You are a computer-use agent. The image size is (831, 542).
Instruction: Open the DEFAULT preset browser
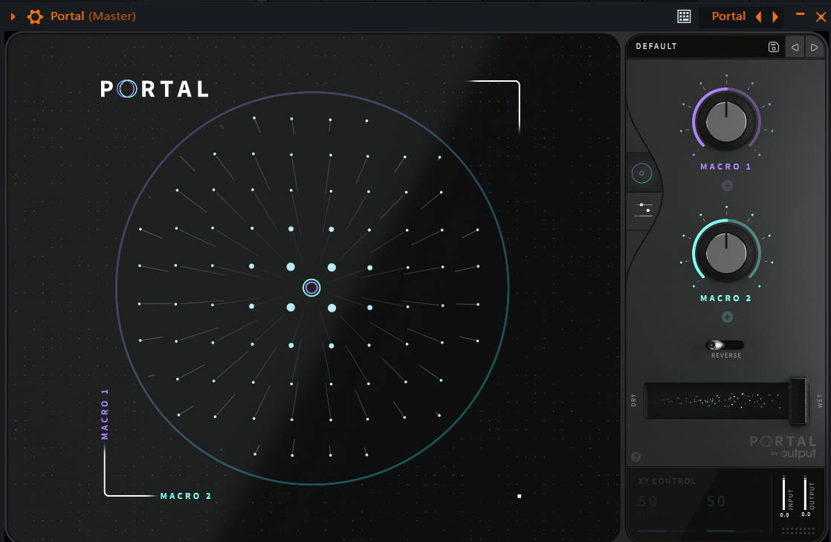[x=656, y=46]
